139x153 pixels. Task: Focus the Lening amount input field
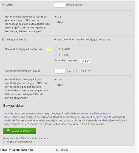[x=59, y=5]
